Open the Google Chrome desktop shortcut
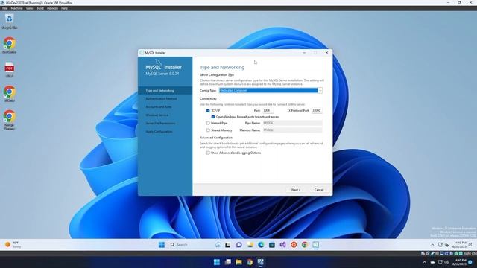The width and height of the screenshot is (477, 268). coord(10,120)
